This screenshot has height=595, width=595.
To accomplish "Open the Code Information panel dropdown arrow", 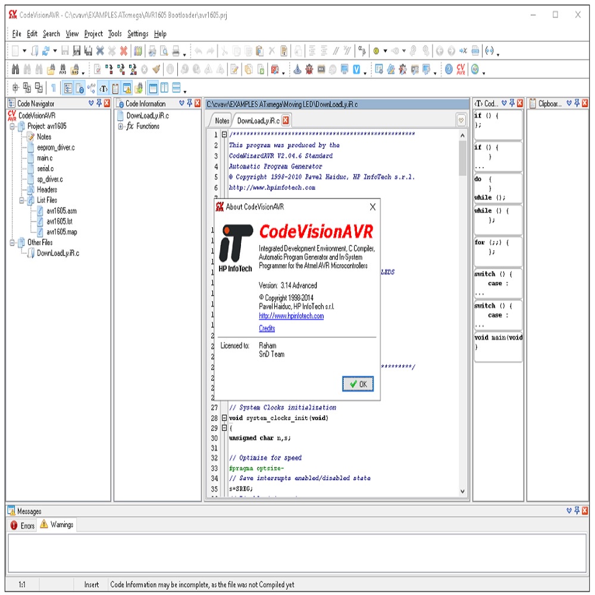I will coord(181,103).
